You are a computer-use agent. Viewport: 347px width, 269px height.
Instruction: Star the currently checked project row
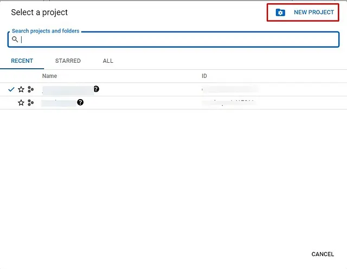[x=21, y=89]
